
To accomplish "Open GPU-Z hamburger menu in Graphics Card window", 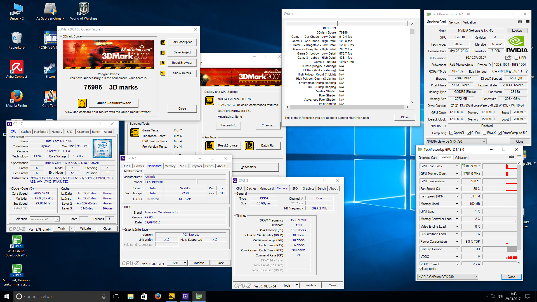I will coord(527,22).
